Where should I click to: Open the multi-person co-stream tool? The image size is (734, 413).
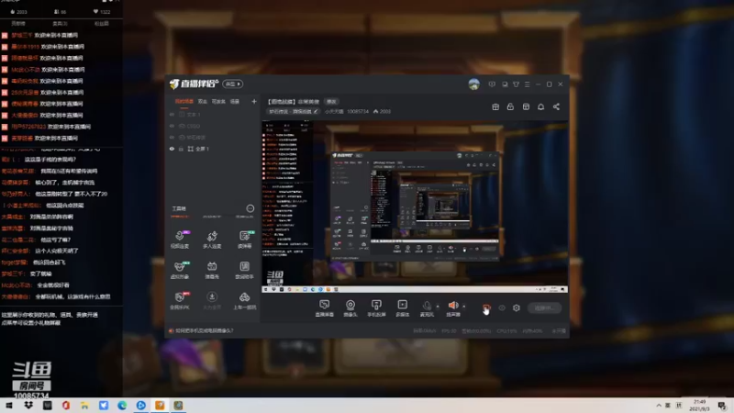[x=212, y=240]
